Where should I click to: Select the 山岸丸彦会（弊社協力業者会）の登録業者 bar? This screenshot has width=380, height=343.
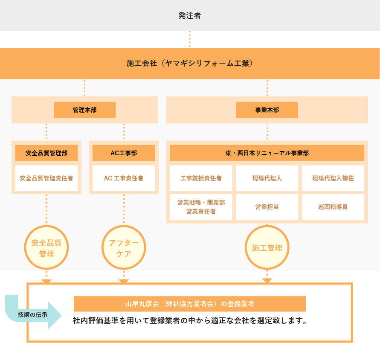(190, 304)
